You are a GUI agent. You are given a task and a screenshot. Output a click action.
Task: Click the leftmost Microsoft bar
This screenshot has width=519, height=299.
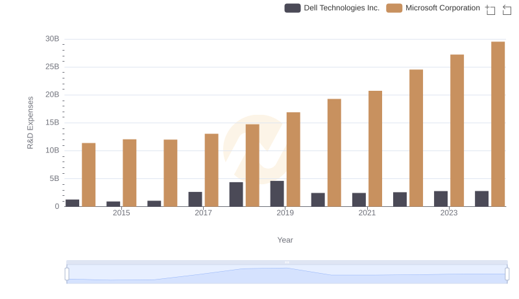tap(89, 174)
